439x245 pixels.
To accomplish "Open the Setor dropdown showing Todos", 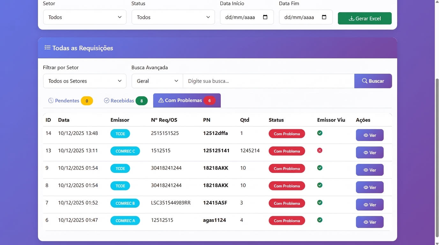I will click(85, 17).
